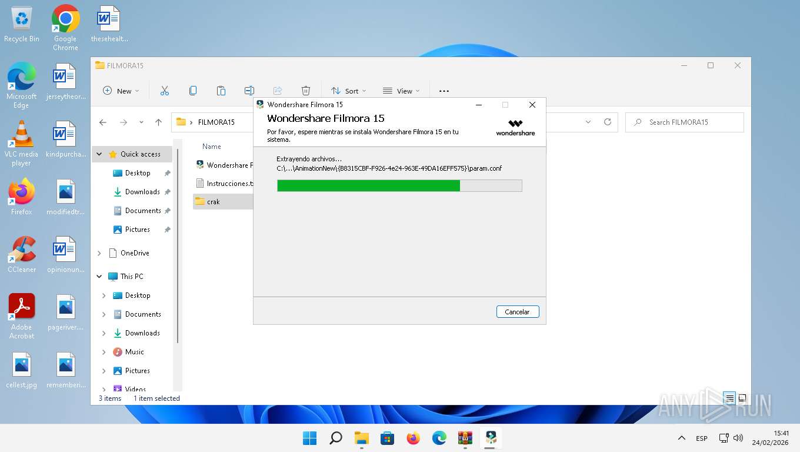This screenshot has width=800, height=452.
Task: Open the Firefox desktop shortcut
Action: 22,197
